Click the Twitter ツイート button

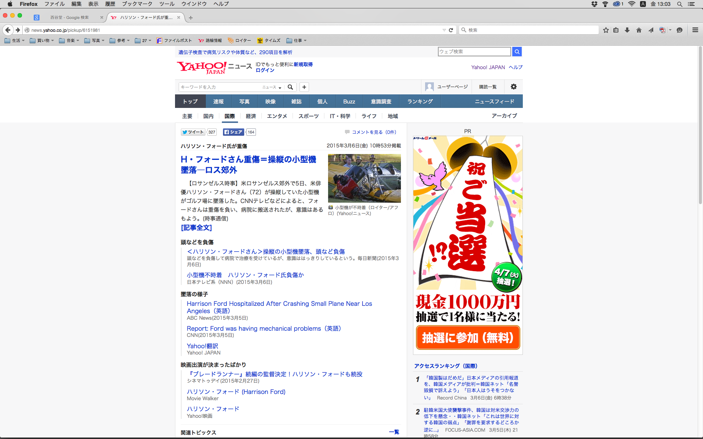[x=193, y=132]
